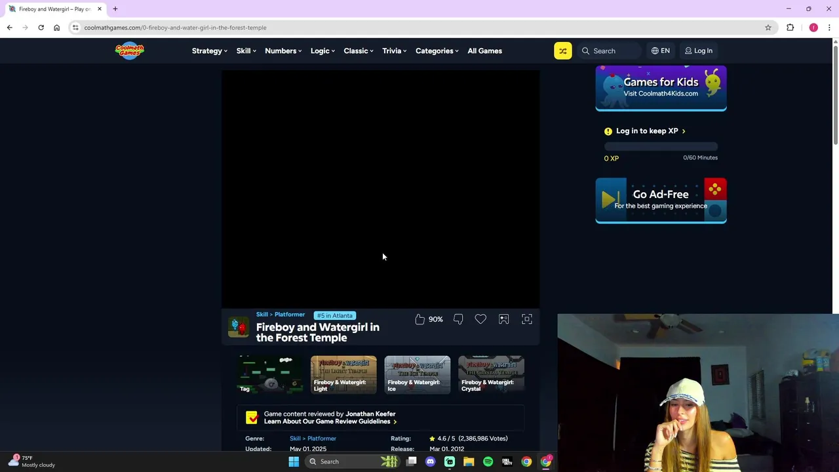Open File Explorer from the taskbar
The height and width of the screenshot is (472, 839).
(x=469, y=462)
